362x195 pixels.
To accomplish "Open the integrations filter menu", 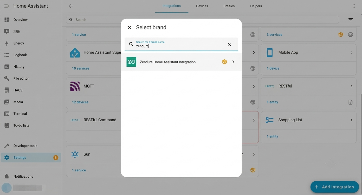I will point(351,20).
